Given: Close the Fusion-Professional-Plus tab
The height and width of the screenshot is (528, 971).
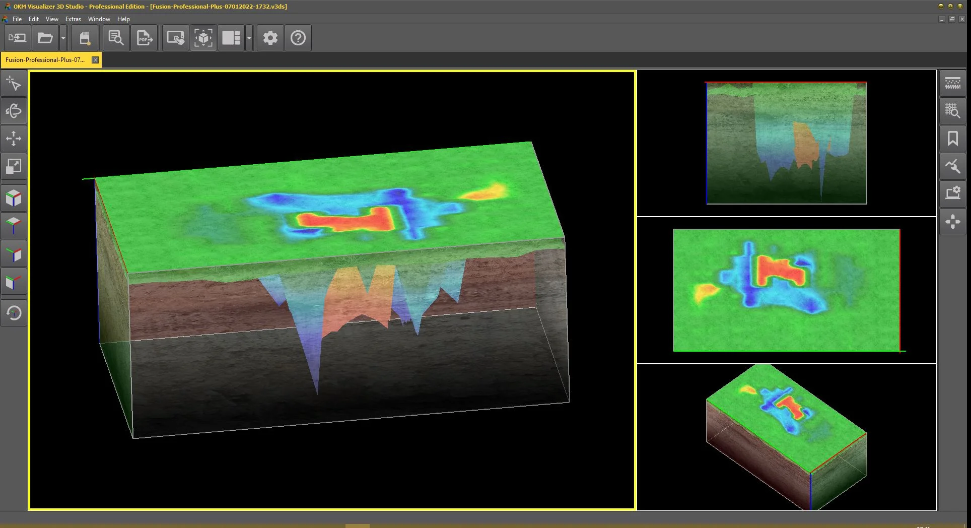Looking at the screenshot, I should tap(95, 59).
